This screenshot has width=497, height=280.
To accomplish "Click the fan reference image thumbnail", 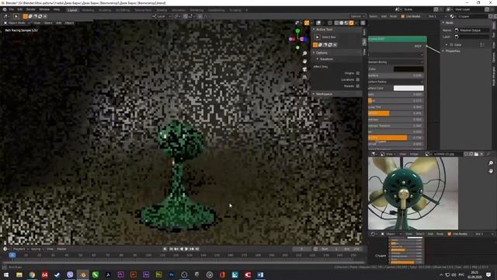I will pyautogui.click(x=412, y=193).
